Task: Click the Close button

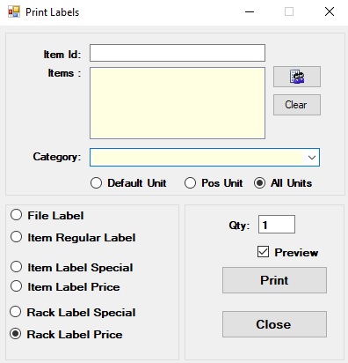Action: (274, 324)
